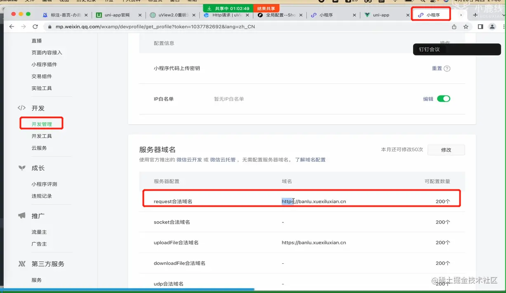The height and width of the screenshot is (293, 506).
Task: Click the uploadFile合法域名 row label
Action: pos(176,243)
